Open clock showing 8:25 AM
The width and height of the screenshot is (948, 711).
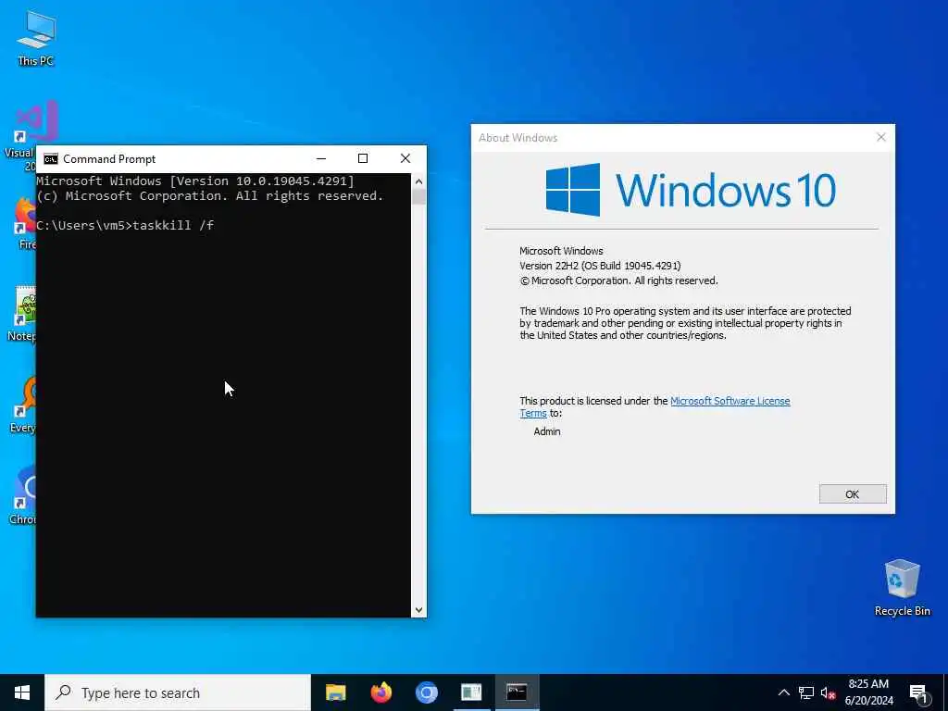pyautogui.click(x=868, y=692)
